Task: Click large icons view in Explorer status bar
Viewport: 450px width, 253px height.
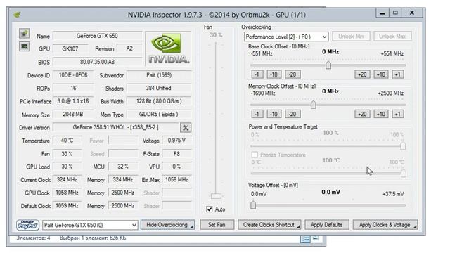Action: click(x=316, y=238)
